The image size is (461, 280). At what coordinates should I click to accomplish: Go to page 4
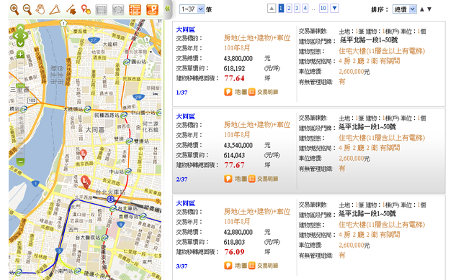[305, 8]
